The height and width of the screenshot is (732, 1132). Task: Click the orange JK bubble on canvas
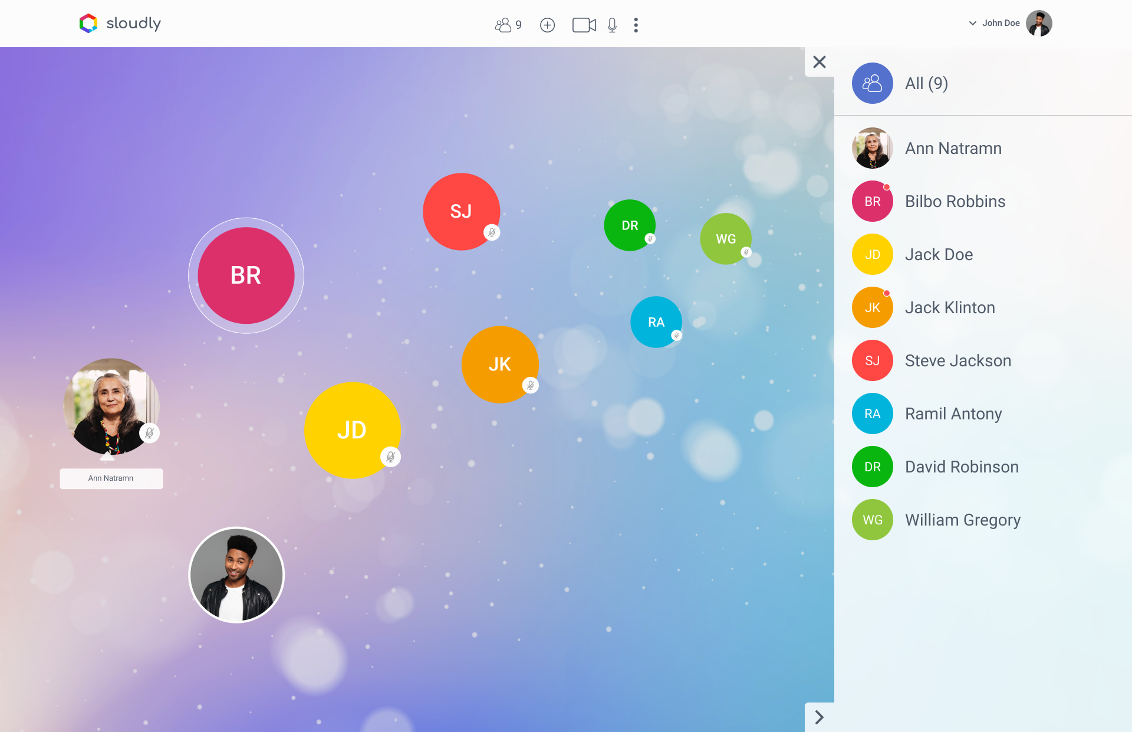coord(500,365)
